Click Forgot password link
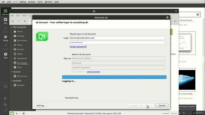This screenshot has height=115, width=205. 78,47
